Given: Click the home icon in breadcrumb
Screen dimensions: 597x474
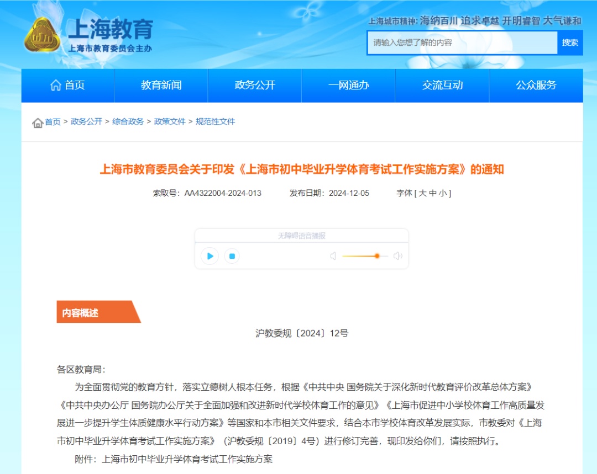Looking at the screenshot, I should coord(38,123).
